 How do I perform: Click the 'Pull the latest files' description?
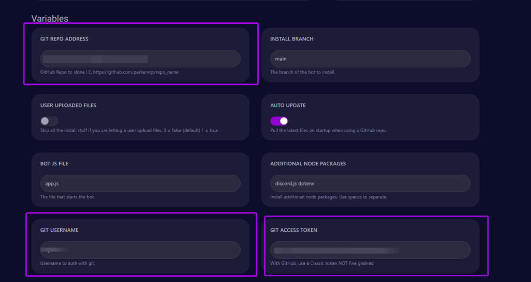point(328,130)
